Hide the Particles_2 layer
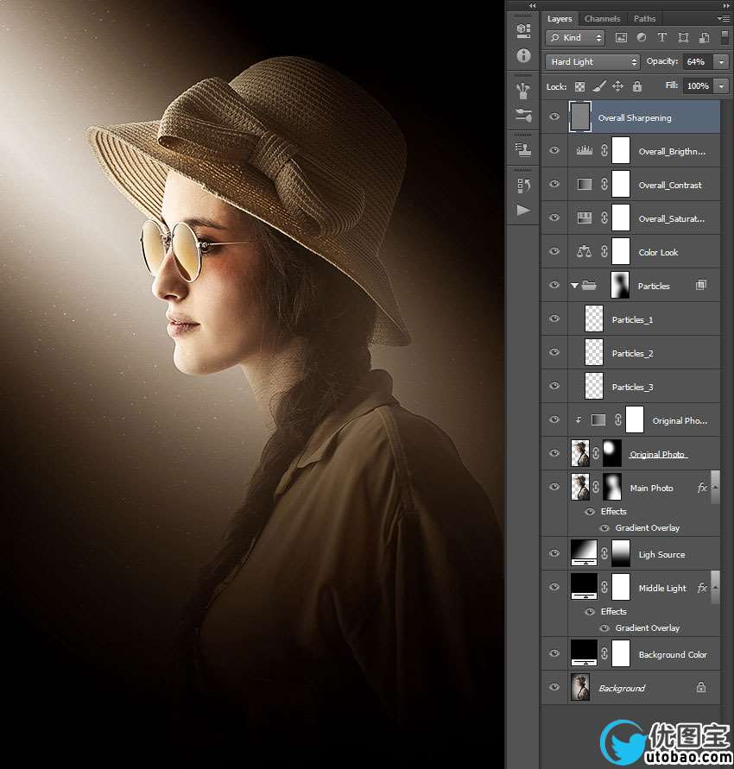 (x=554, y=353)
